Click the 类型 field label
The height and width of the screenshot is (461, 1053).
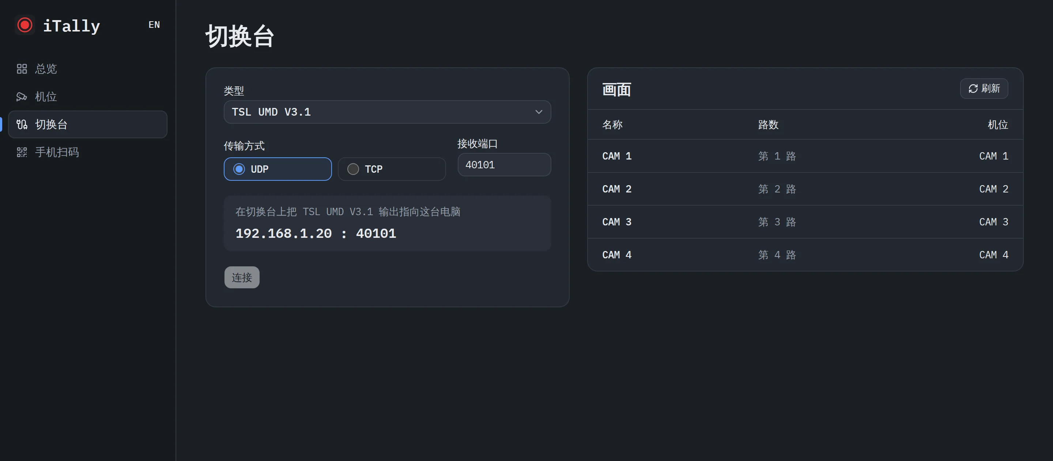point(234,91)
